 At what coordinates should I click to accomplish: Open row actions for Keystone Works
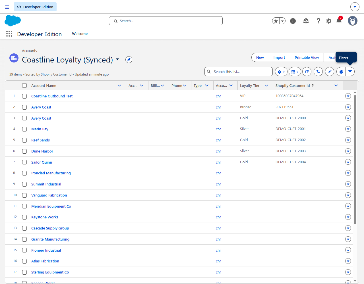tap(348, 217)
